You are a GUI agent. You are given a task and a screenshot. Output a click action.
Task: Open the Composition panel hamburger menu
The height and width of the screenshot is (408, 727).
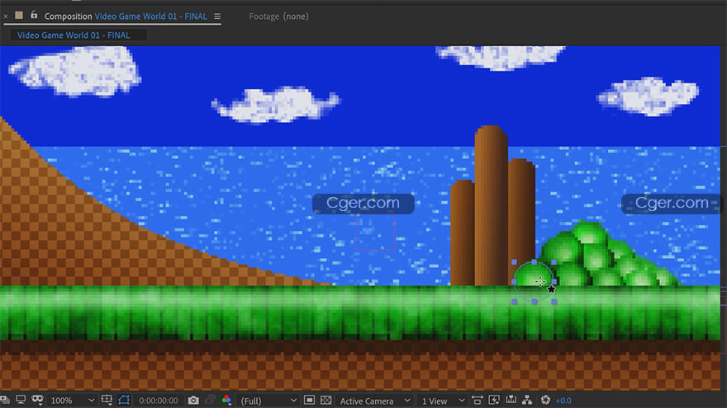point(217,16)
